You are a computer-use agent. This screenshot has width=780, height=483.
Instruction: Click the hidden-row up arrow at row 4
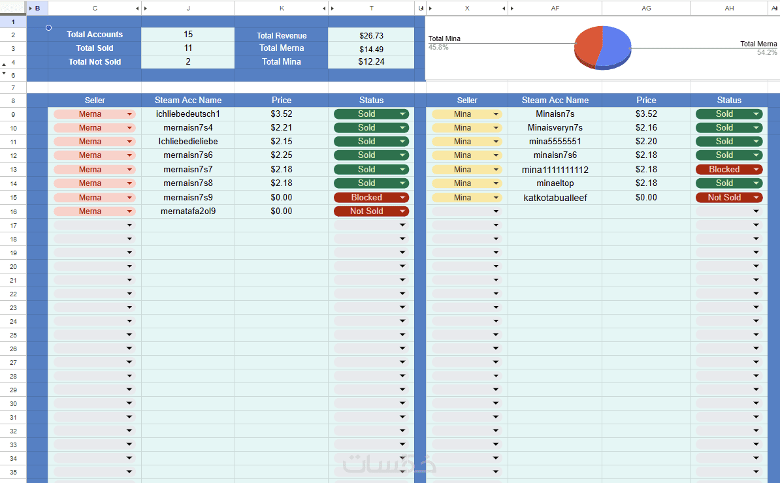[4, 65]
